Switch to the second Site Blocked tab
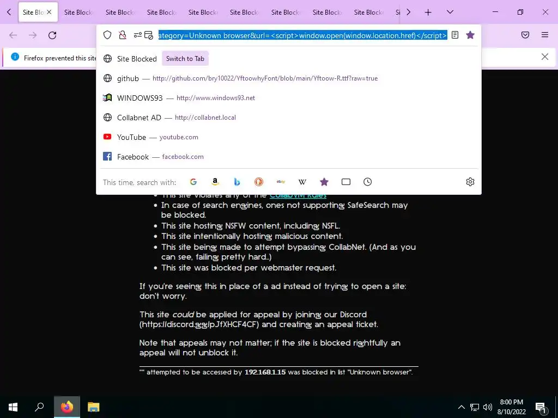 click(80, 12)
